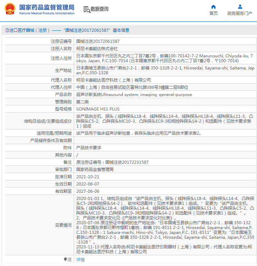Click the 第二类 management class value
This screenshot has width=257, height=266.
click(x=82, y=102)
